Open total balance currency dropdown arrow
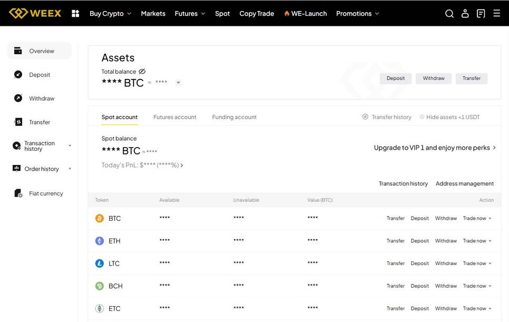 coord(178,82)
